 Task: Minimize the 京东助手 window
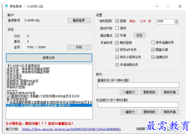click(157, 6)
